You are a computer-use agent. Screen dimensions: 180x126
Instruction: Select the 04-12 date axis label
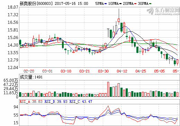coord(122,71)
